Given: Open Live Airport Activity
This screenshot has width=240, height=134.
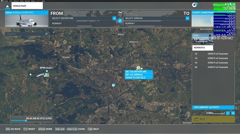Looking at the screenshot, I should click(213, 107).
